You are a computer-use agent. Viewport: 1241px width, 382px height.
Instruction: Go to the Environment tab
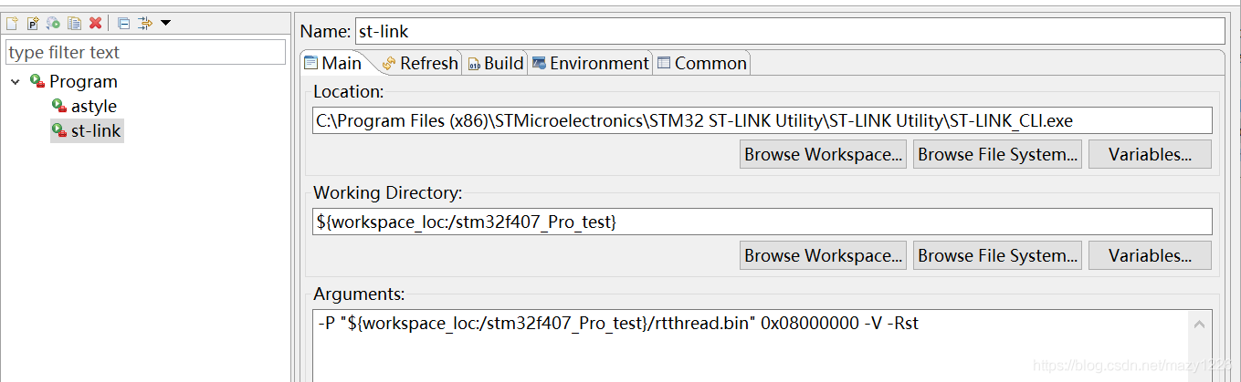[590, 63]
